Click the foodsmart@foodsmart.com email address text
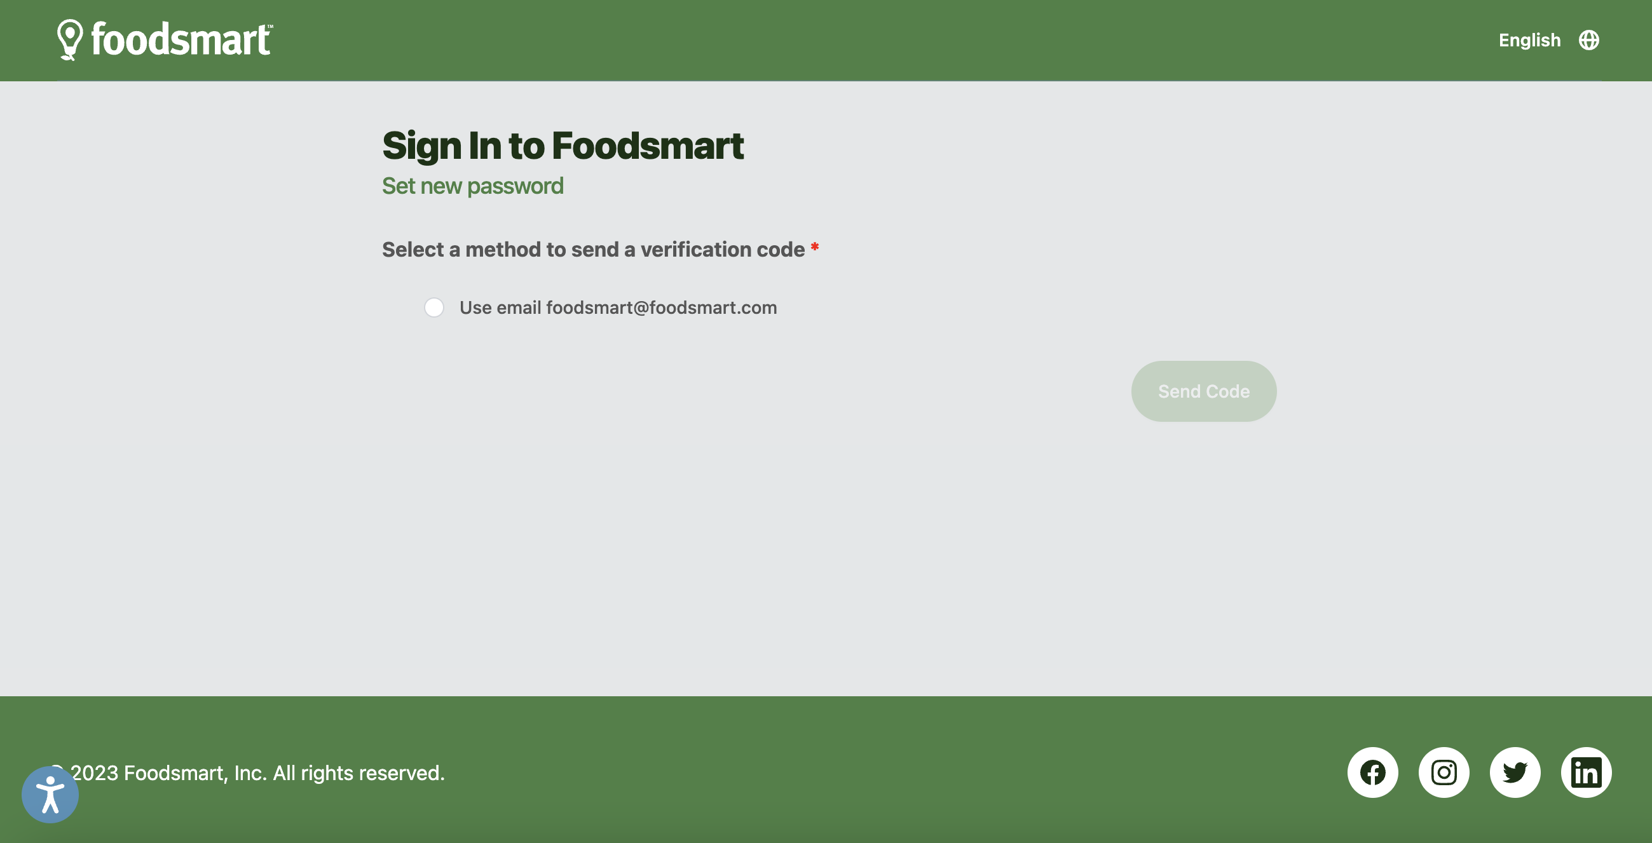 661,307
